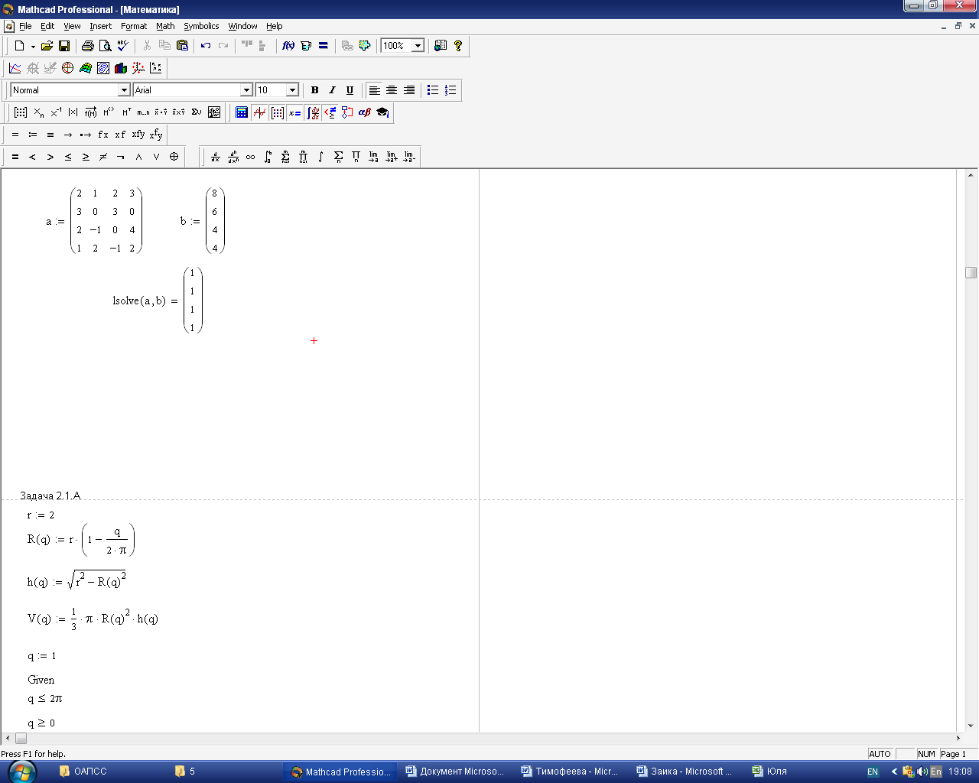Click the text 'Задача 2.1.А'
979x783 pixels.
(50, 496)
